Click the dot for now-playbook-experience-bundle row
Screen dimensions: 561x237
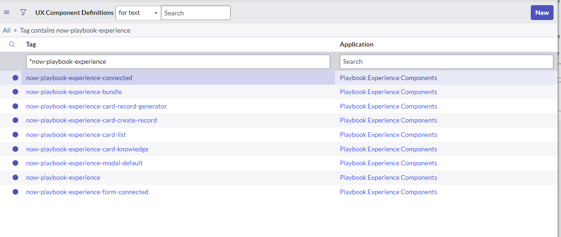15,92
